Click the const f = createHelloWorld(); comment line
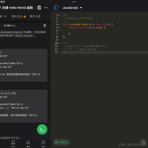This screenshot has width=148, height=148. coord(86,46)
